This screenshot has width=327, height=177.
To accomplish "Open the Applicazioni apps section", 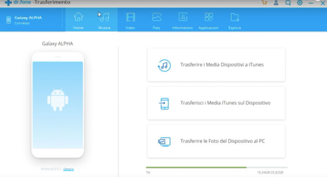I will click(x=208, y=20).
